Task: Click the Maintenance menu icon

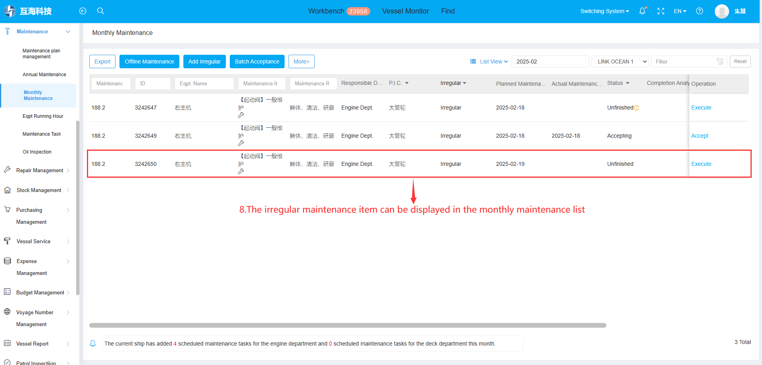Action: click(x=7, y=31)
